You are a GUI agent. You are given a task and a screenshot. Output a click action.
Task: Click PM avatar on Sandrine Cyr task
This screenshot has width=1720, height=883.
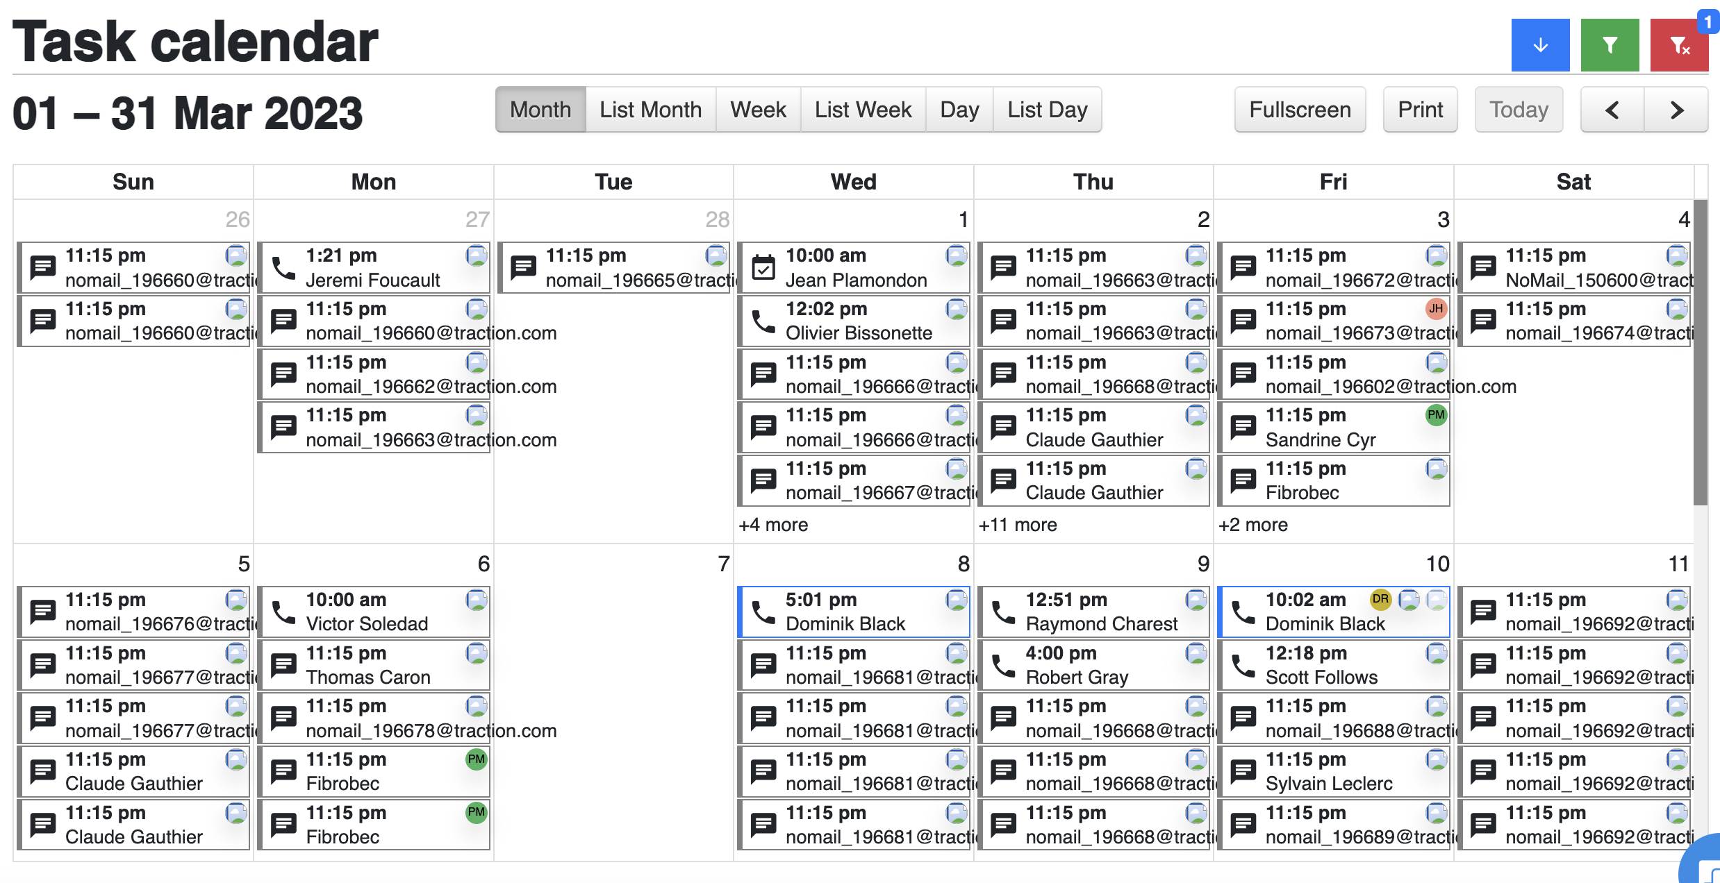1435,415
